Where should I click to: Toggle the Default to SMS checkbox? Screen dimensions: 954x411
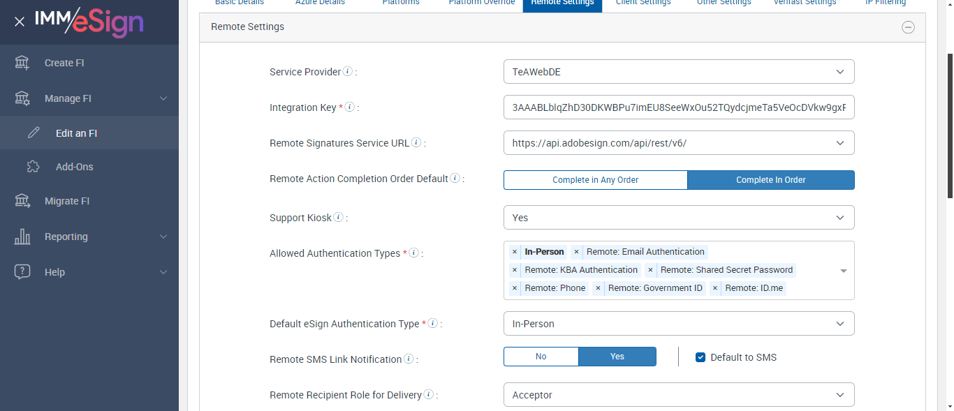(x=700, y=357)
